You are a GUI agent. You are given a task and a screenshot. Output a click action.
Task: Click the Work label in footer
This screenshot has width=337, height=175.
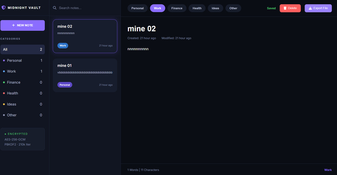(x=328, y=170)
